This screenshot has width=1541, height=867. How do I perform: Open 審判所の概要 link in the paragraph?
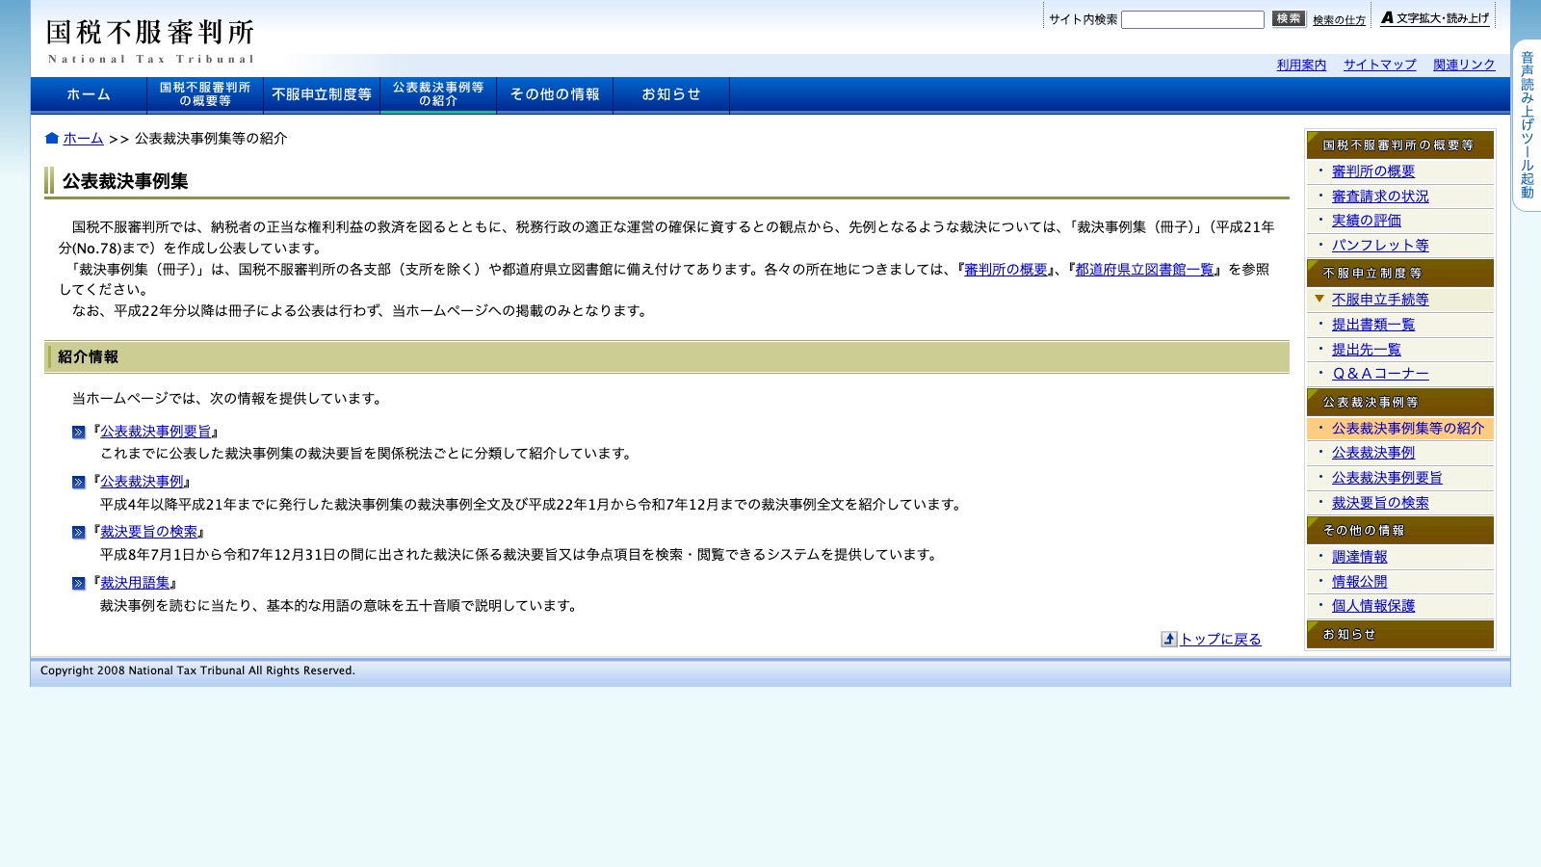1006,270
